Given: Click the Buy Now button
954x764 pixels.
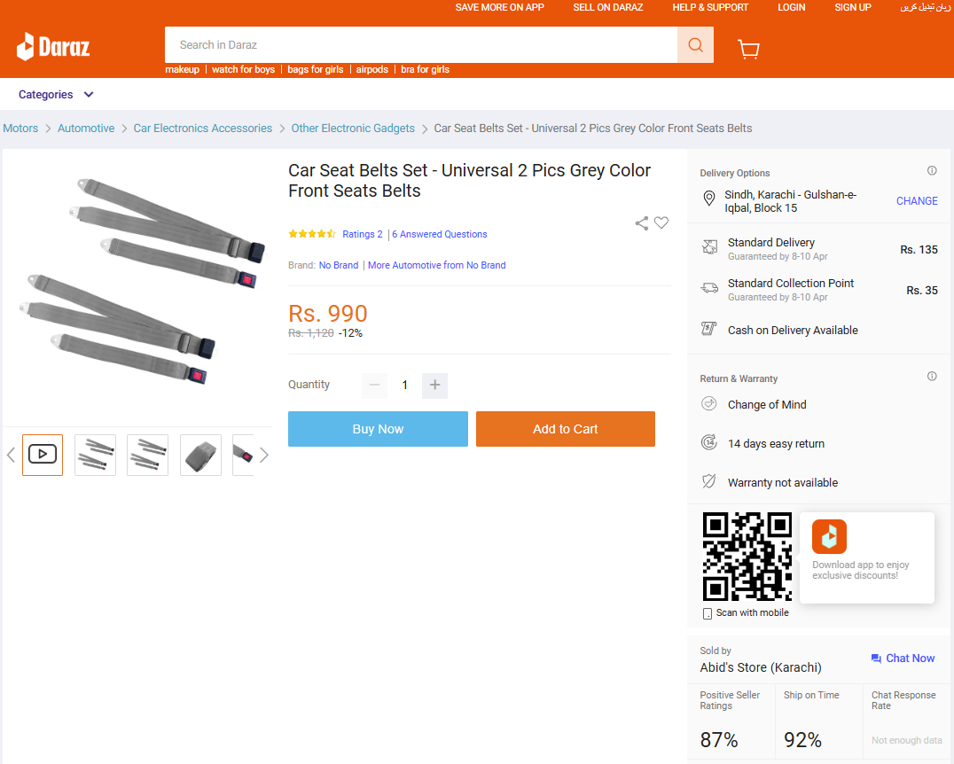Looking at the screenshot, I should click(x=378, y=429).
